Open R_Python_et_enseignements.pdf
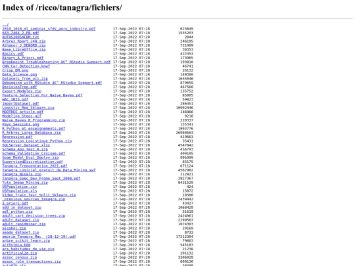Viewport: 355px width, 266px height. click(x=34, y=129)
